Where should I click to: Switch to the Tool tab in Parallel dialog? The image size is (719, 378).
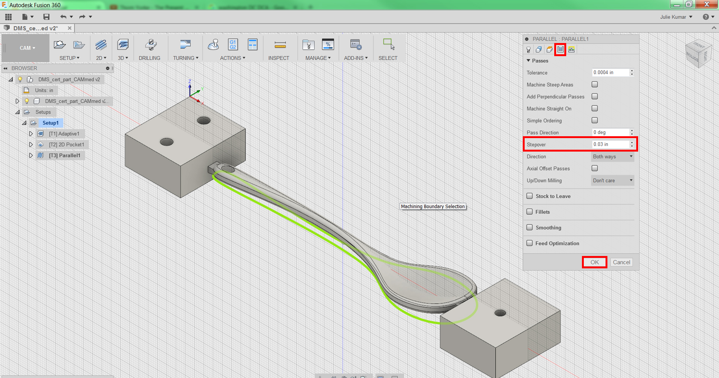click(528, 49)
